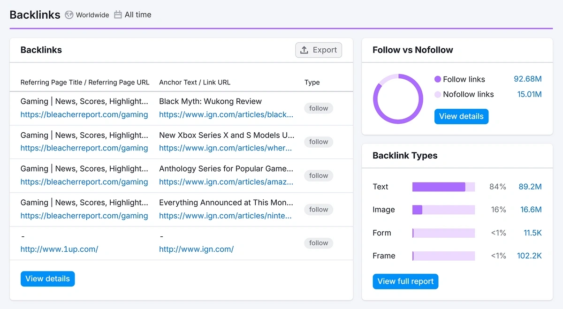Click the 92.68M follow links value
The width and height of the screenshot is (563, 309).
pos(528,79)
